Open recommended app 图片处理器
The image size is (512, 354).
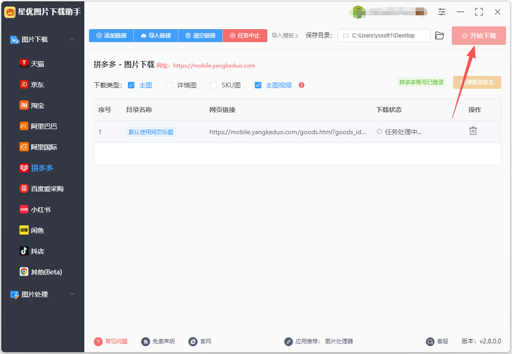tap(339, 342)
